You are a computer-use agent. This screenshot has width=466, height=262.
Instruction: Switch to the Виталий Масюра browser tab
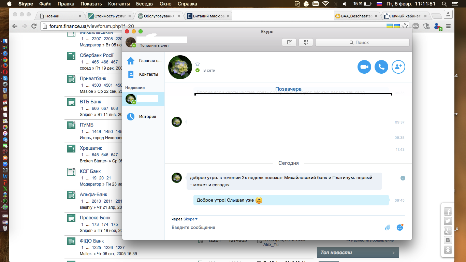coord(208,16)
